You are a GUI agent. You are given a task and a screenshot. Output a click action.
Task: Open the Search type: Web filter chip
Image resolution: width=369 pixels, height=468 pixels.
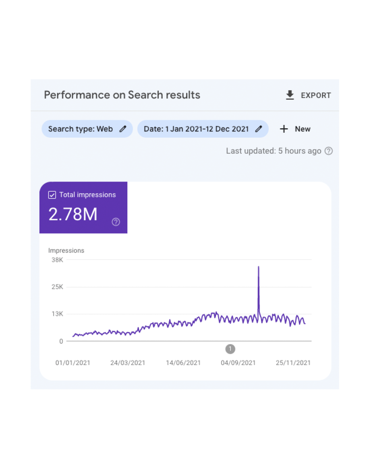click(x=87, y=129)
